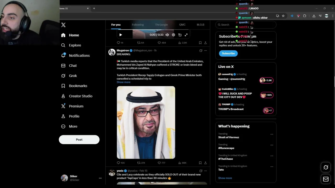Screen dimensions: 335x188
Task: Expand the More menu in sidebar
Action: tap(69, 126)
